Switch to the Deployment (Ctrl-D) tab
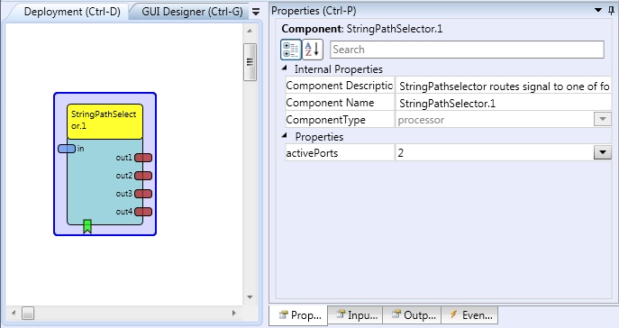The width and height of the screenshot is (619, 328). point(72,12)
